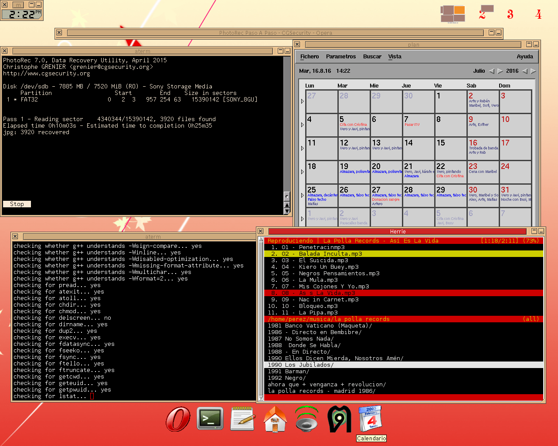Click the black M-shaped dock icon

click(339, 419)
